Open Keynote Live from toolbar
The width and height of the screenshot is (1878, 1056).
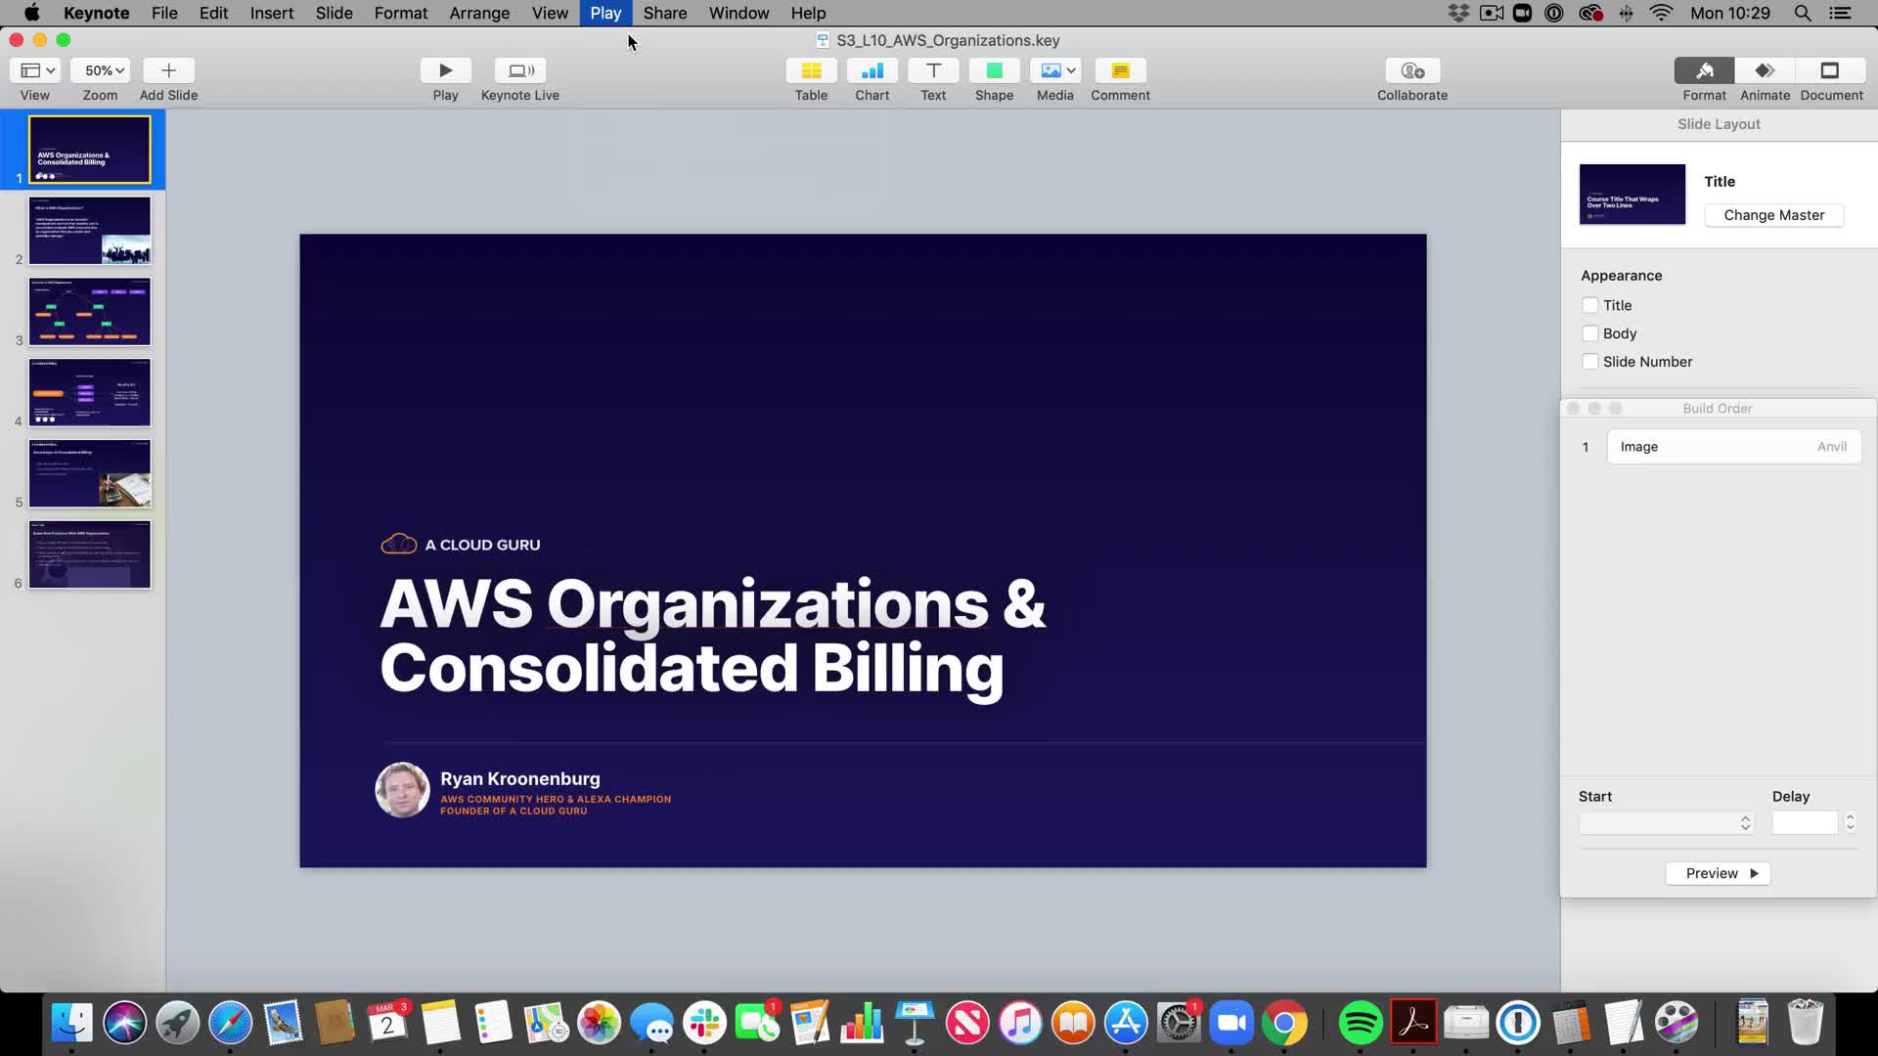(519, 70)
